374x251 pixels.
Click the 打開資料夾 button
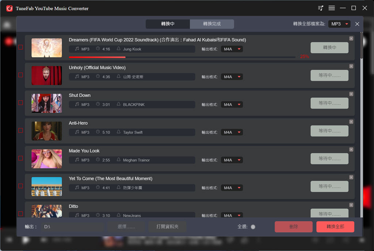pos(167,227)
